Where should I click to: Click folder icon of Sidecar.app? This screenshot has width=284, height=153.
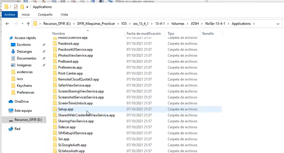click(55, 127)
